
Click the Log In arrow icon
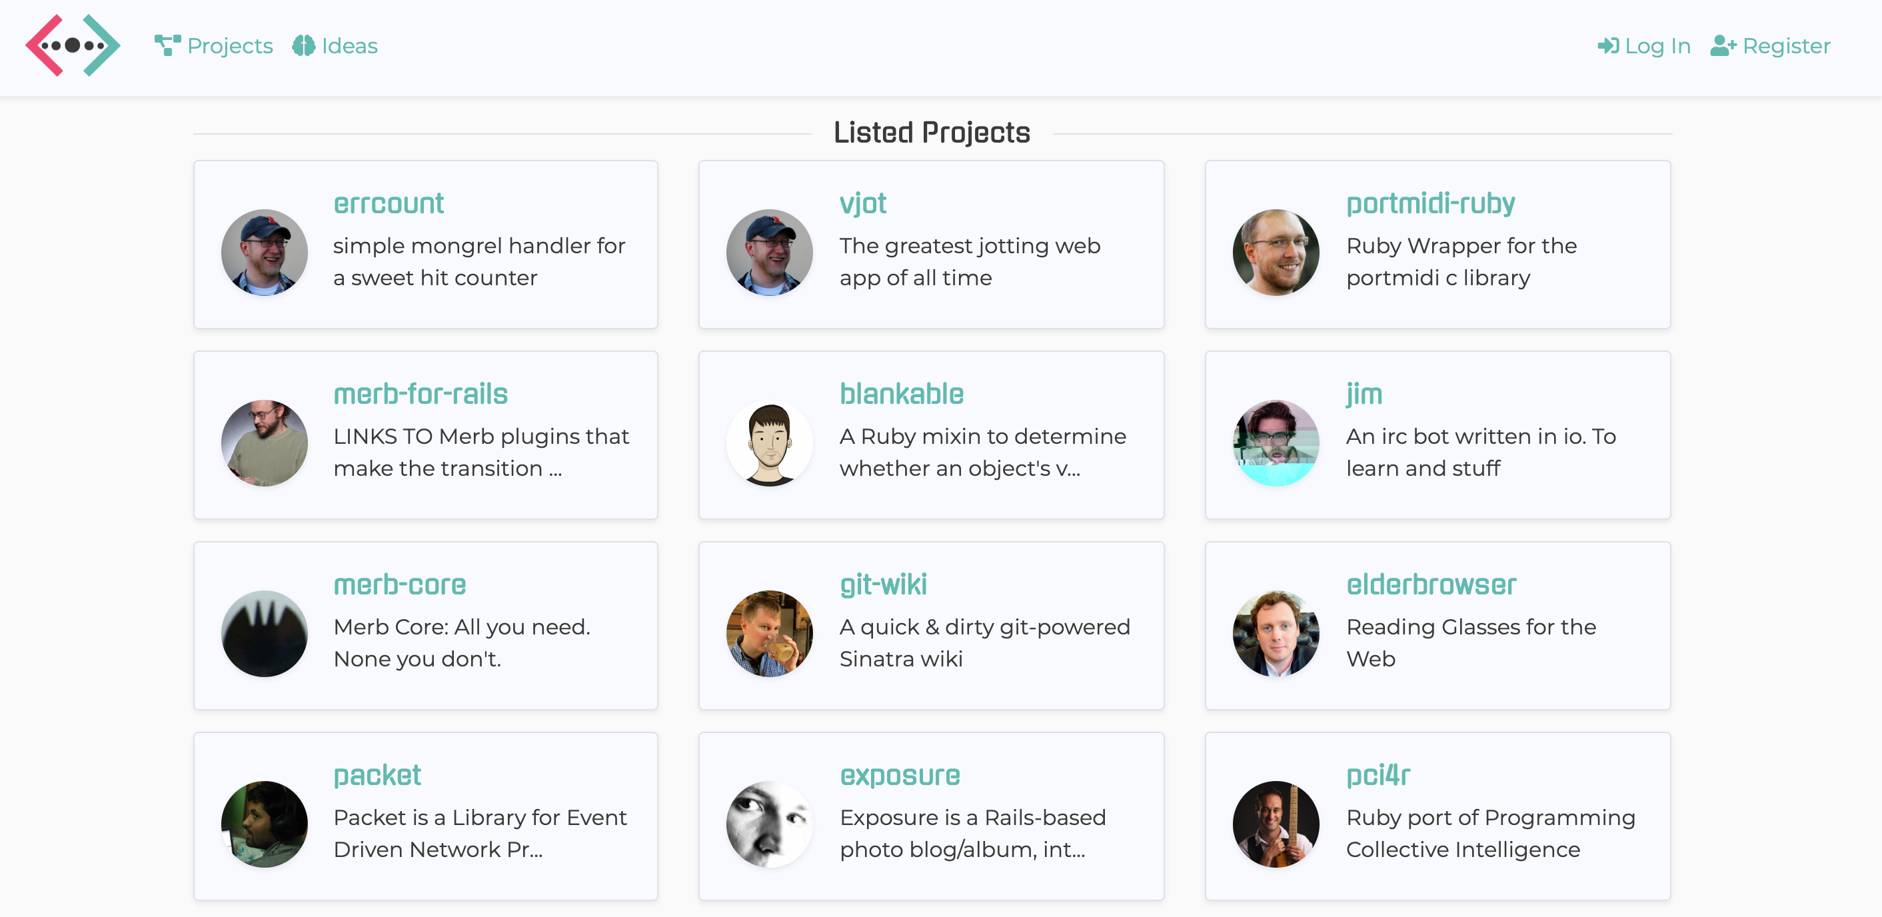(x=1608, y=46)
